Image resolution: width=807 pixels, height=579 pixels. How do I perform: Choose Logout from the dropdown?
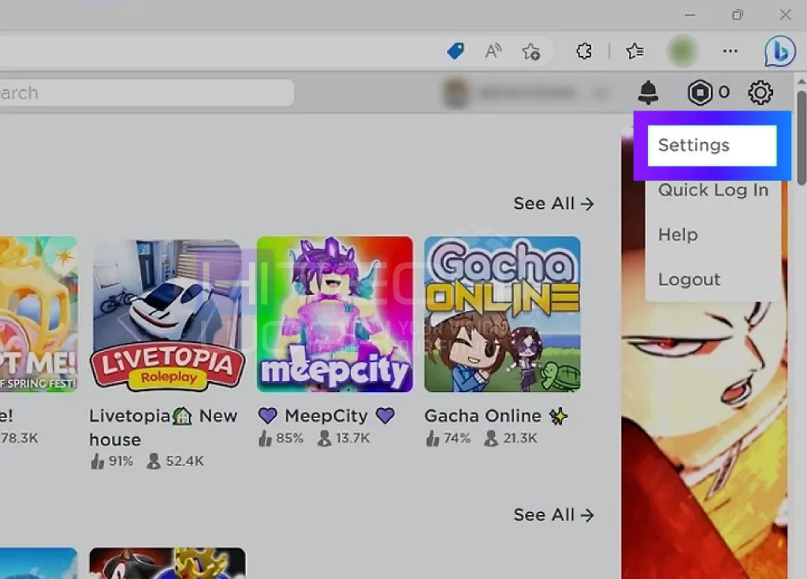[689, 279]
